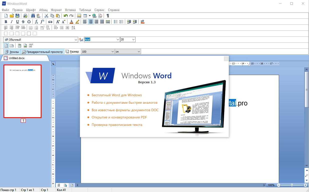Click the vertical scrollbar thumb
The width and height of the screenshot is (309, 192).
307,90
